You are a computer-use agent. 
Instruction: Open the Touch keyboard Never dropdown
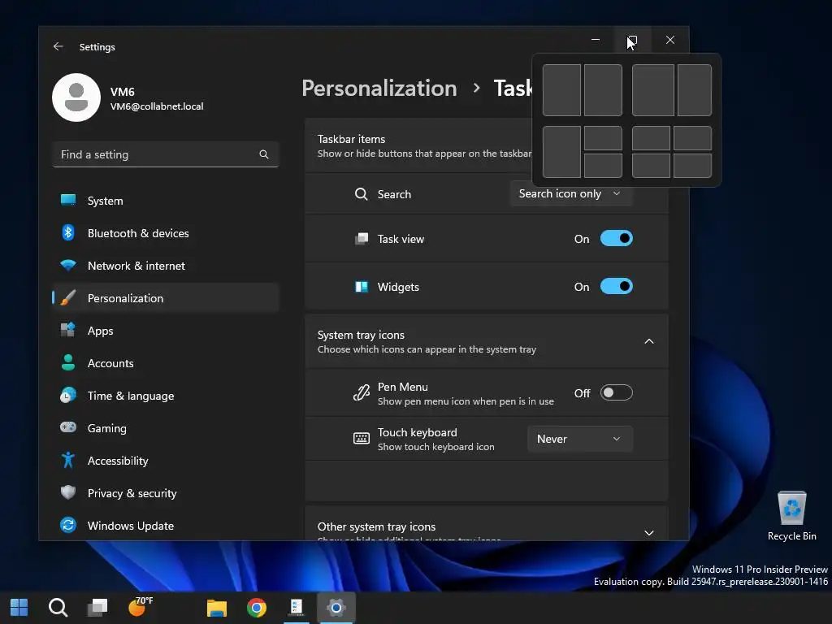click(x=579, y=439)
